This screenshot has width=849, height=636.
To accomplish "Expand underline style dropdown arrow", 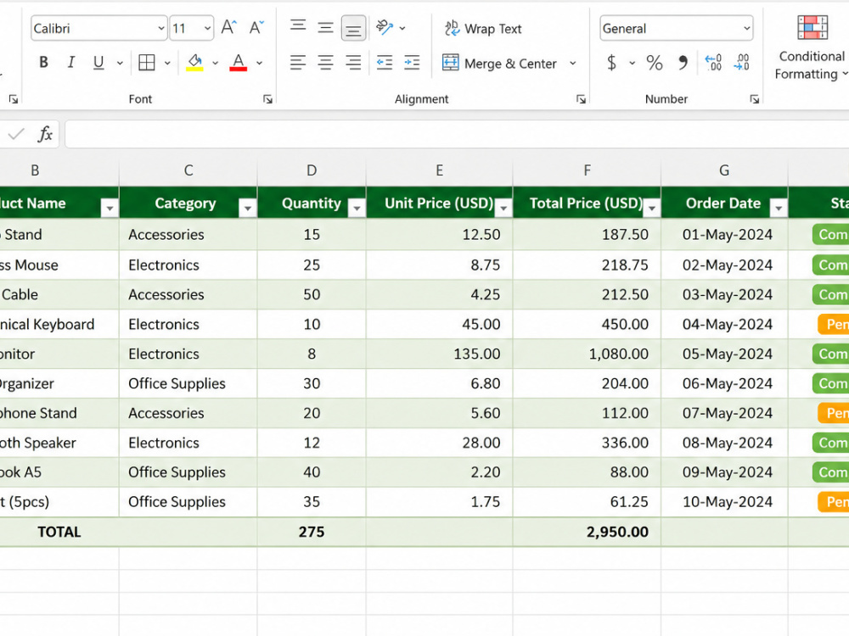I will (120, 64).
